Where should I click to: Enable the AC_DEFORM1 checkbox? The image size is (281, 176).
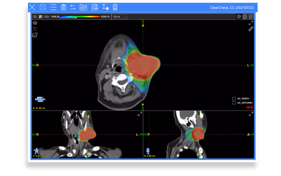pyautogui.click(x=234, y=103)
